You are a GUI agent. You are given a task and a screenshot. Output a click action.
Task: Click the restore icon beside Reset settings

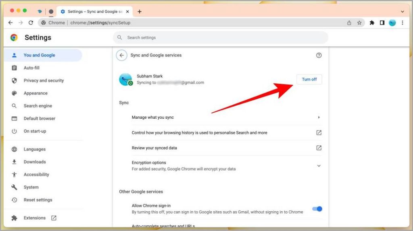14,200
